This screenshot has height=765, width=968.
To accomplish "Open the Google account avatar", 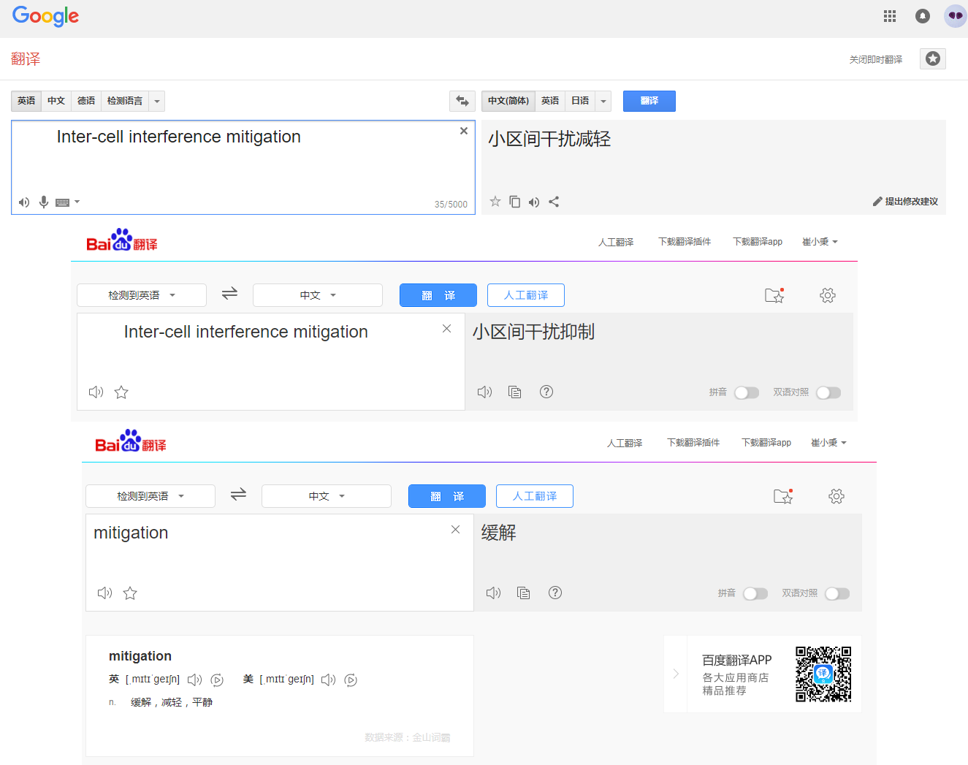I will click(x=955, y=16).
